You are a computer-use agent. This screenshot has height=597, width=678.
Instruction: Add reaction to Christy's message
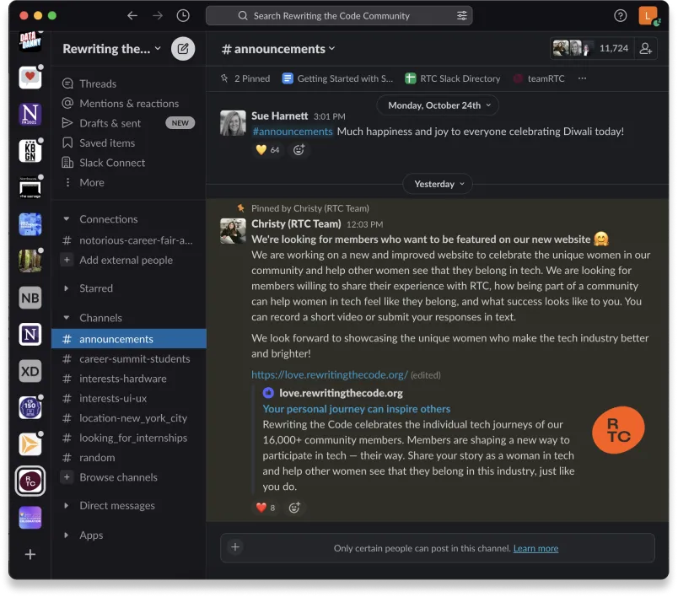294,508
